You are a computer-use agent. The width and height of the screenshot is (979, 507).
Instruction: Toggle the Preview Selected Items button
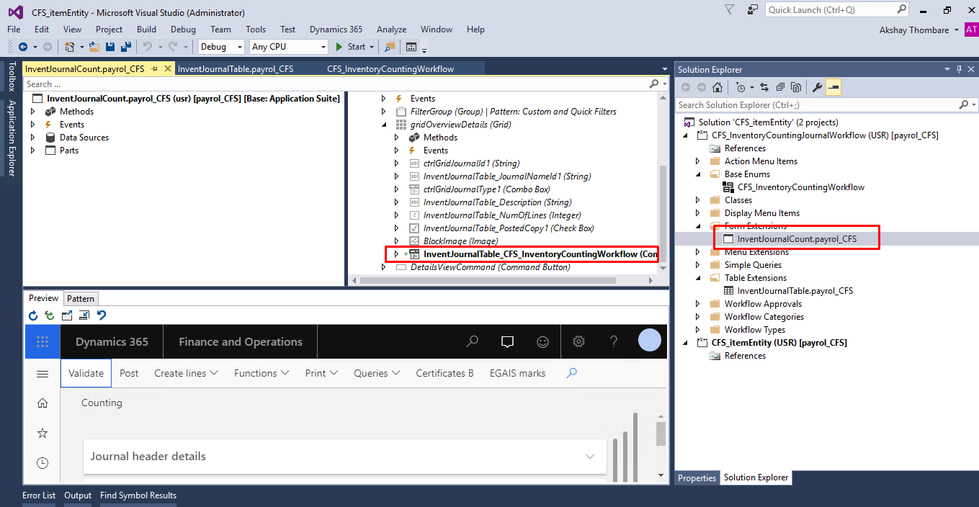(x=833, y=87)
